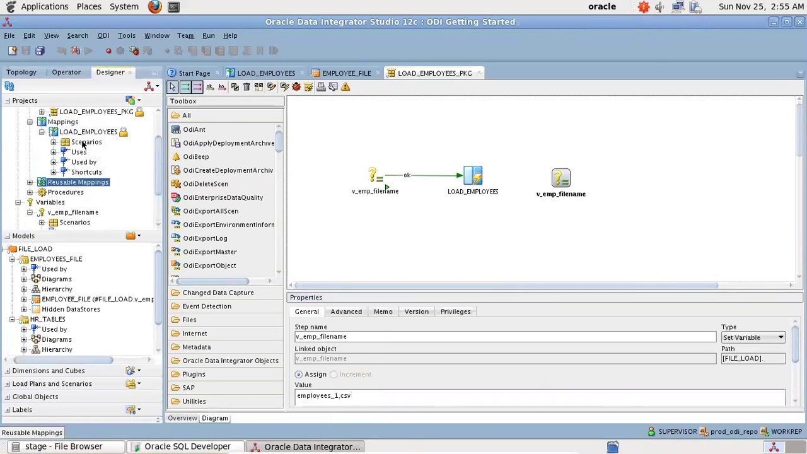Open the Privileges properties tab

[455, 311]
